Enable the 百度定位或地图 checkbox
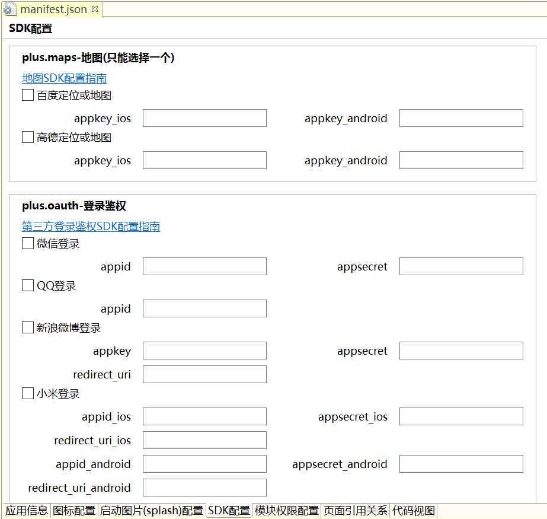 click(x=28, y=95)
